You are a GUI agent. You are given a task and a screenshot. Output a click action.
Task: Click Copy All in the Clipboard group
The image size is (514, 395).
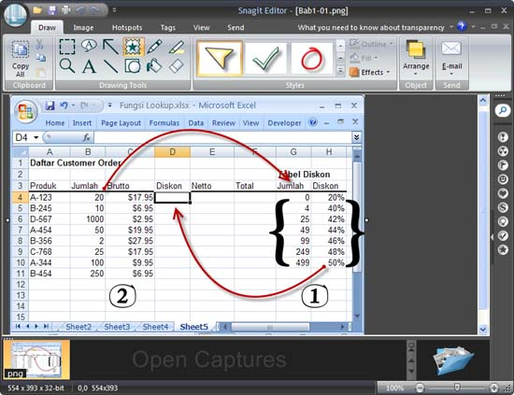21,59
